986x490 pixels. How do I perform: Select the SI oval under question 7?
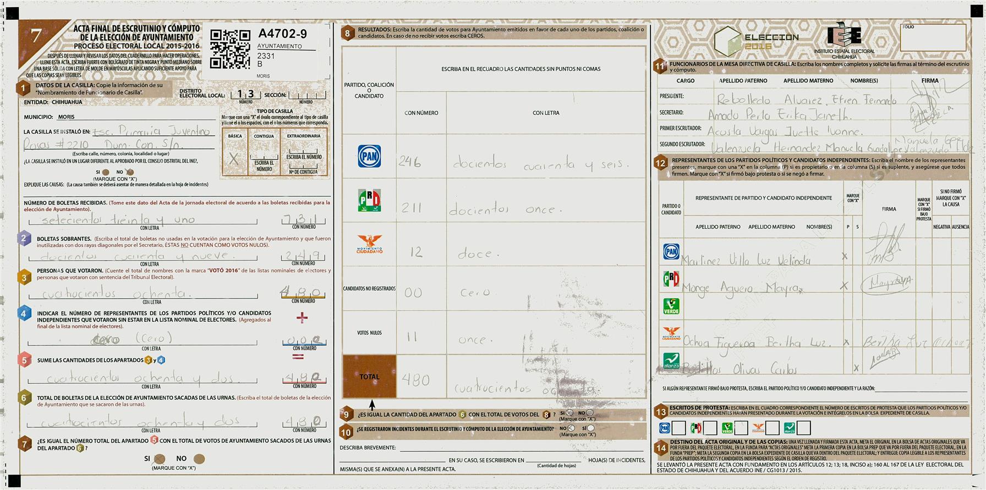pyautogui.click(x=160, y=459)
